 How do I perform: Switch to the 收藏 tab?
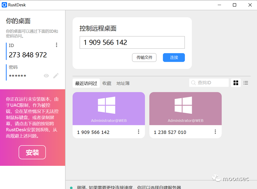coord(107,83)
